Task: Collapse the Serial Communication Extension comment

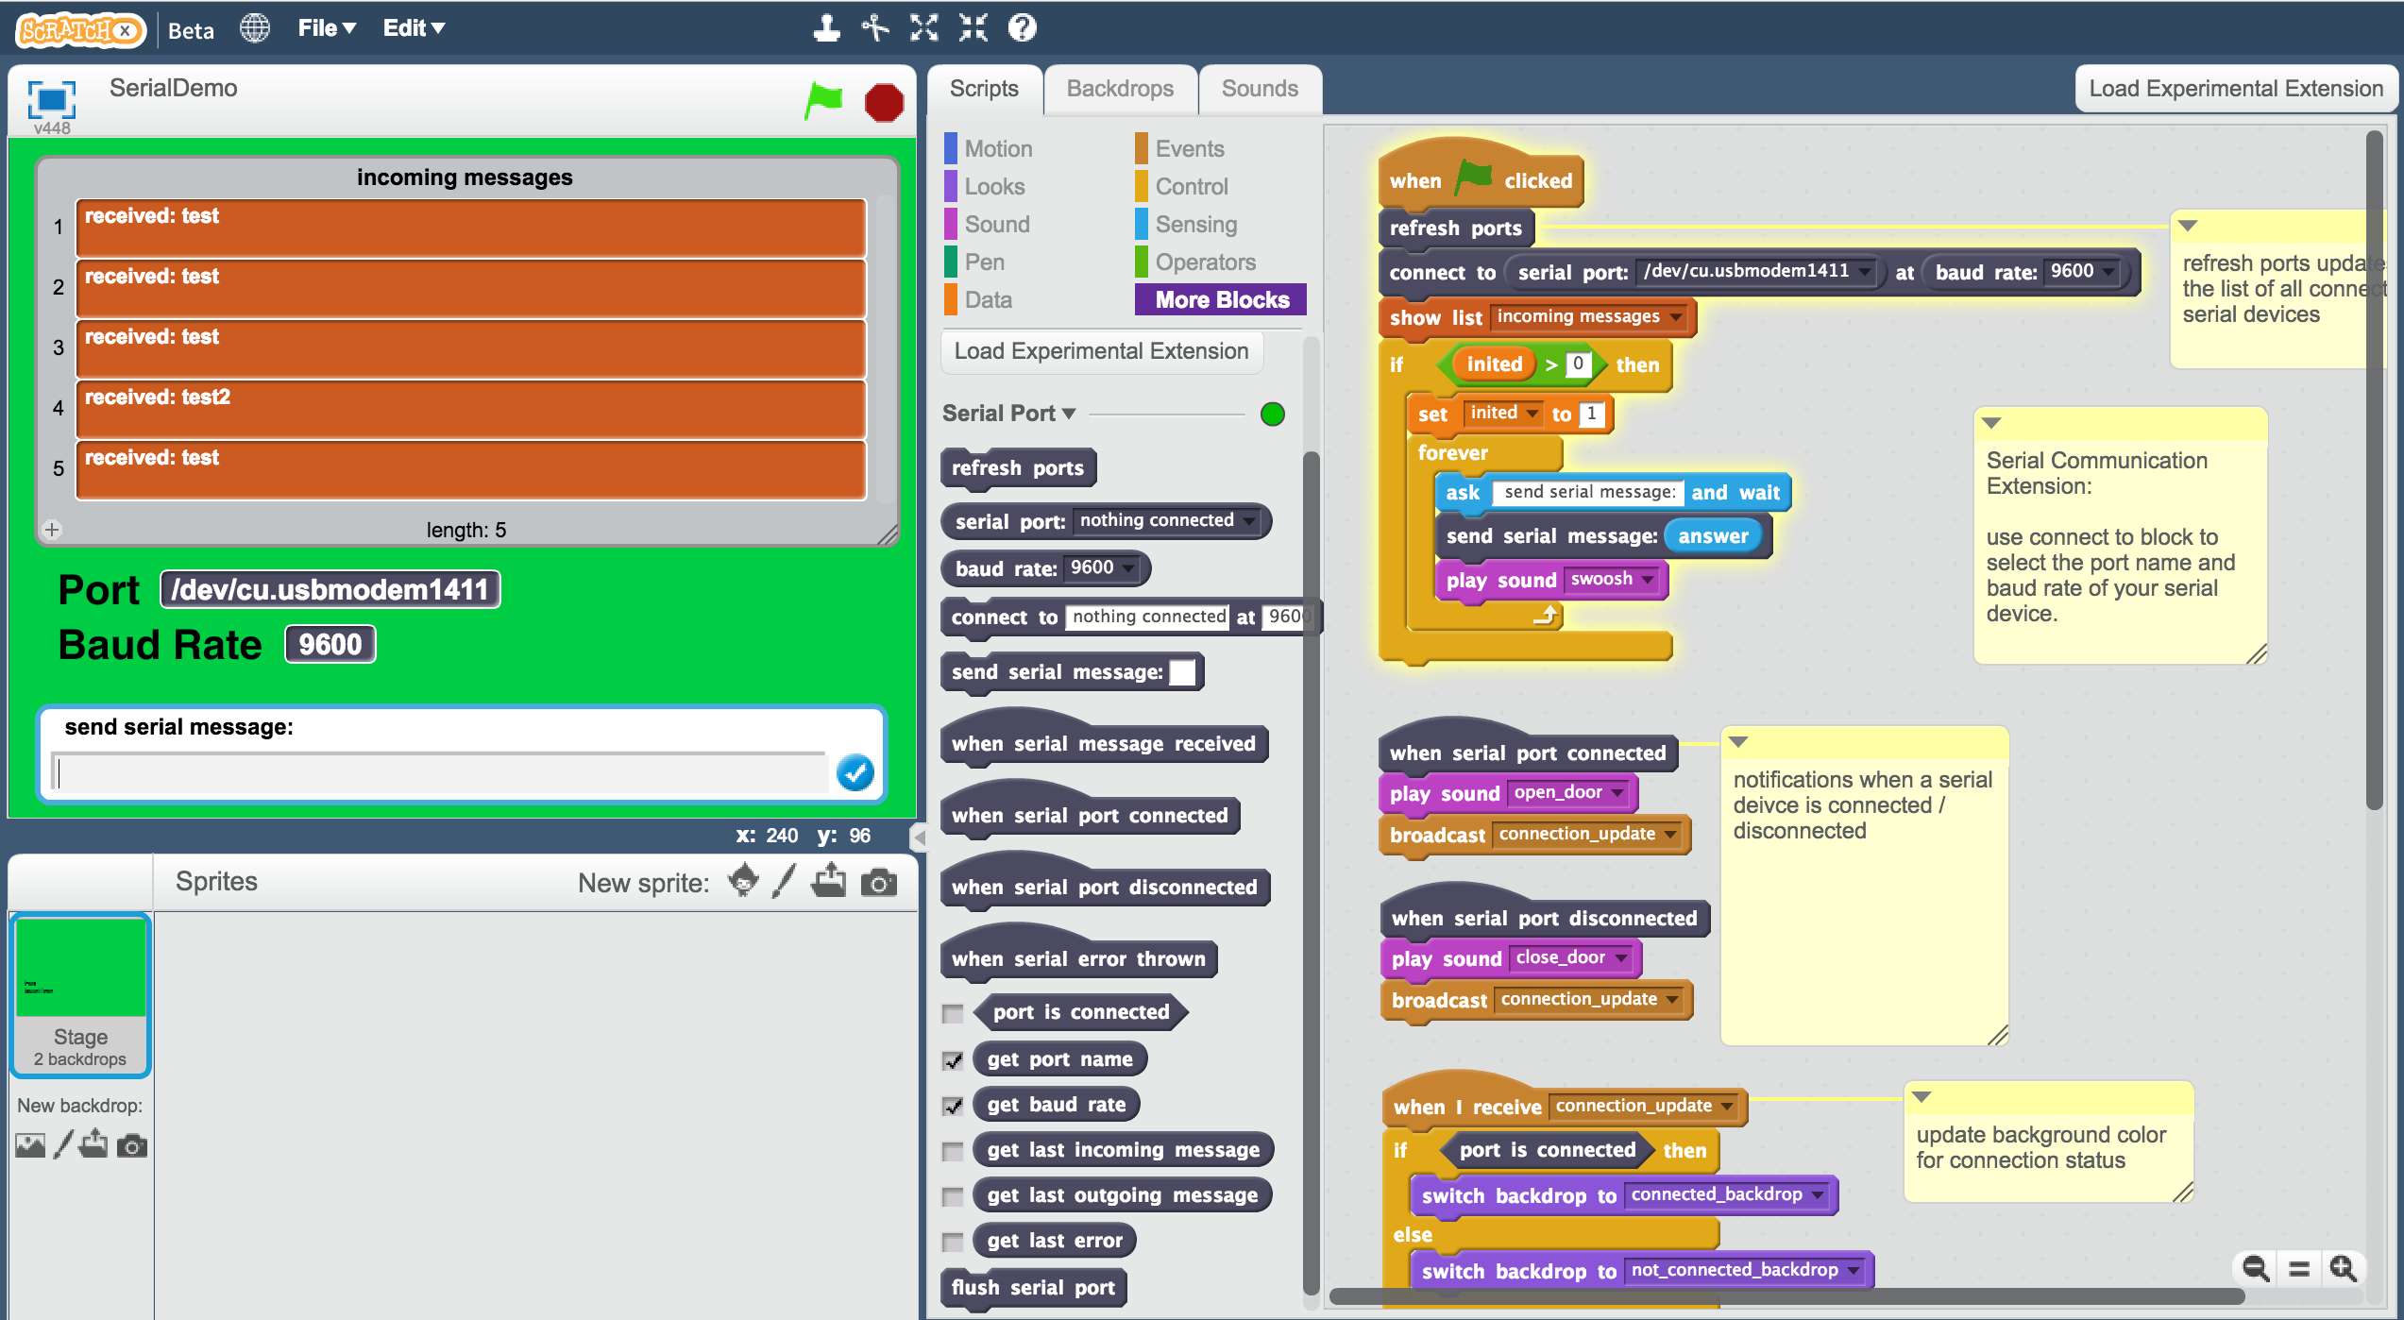Action: [x=1991, y=423]
